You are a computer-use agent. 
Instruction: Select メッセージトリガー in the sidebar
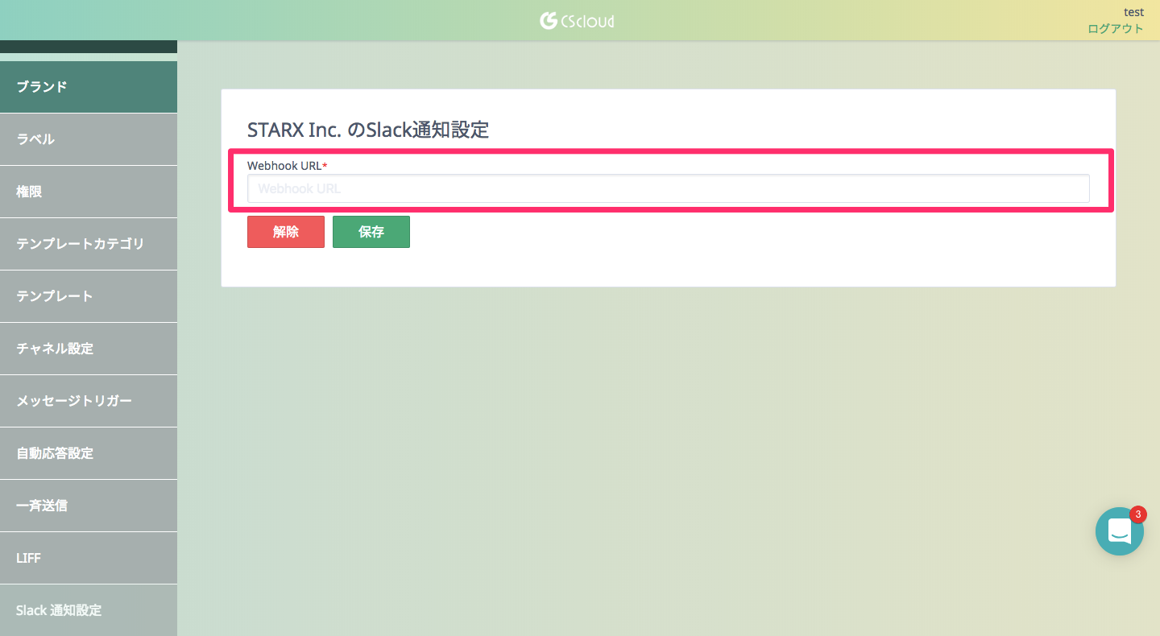click(x=89, y=401)
